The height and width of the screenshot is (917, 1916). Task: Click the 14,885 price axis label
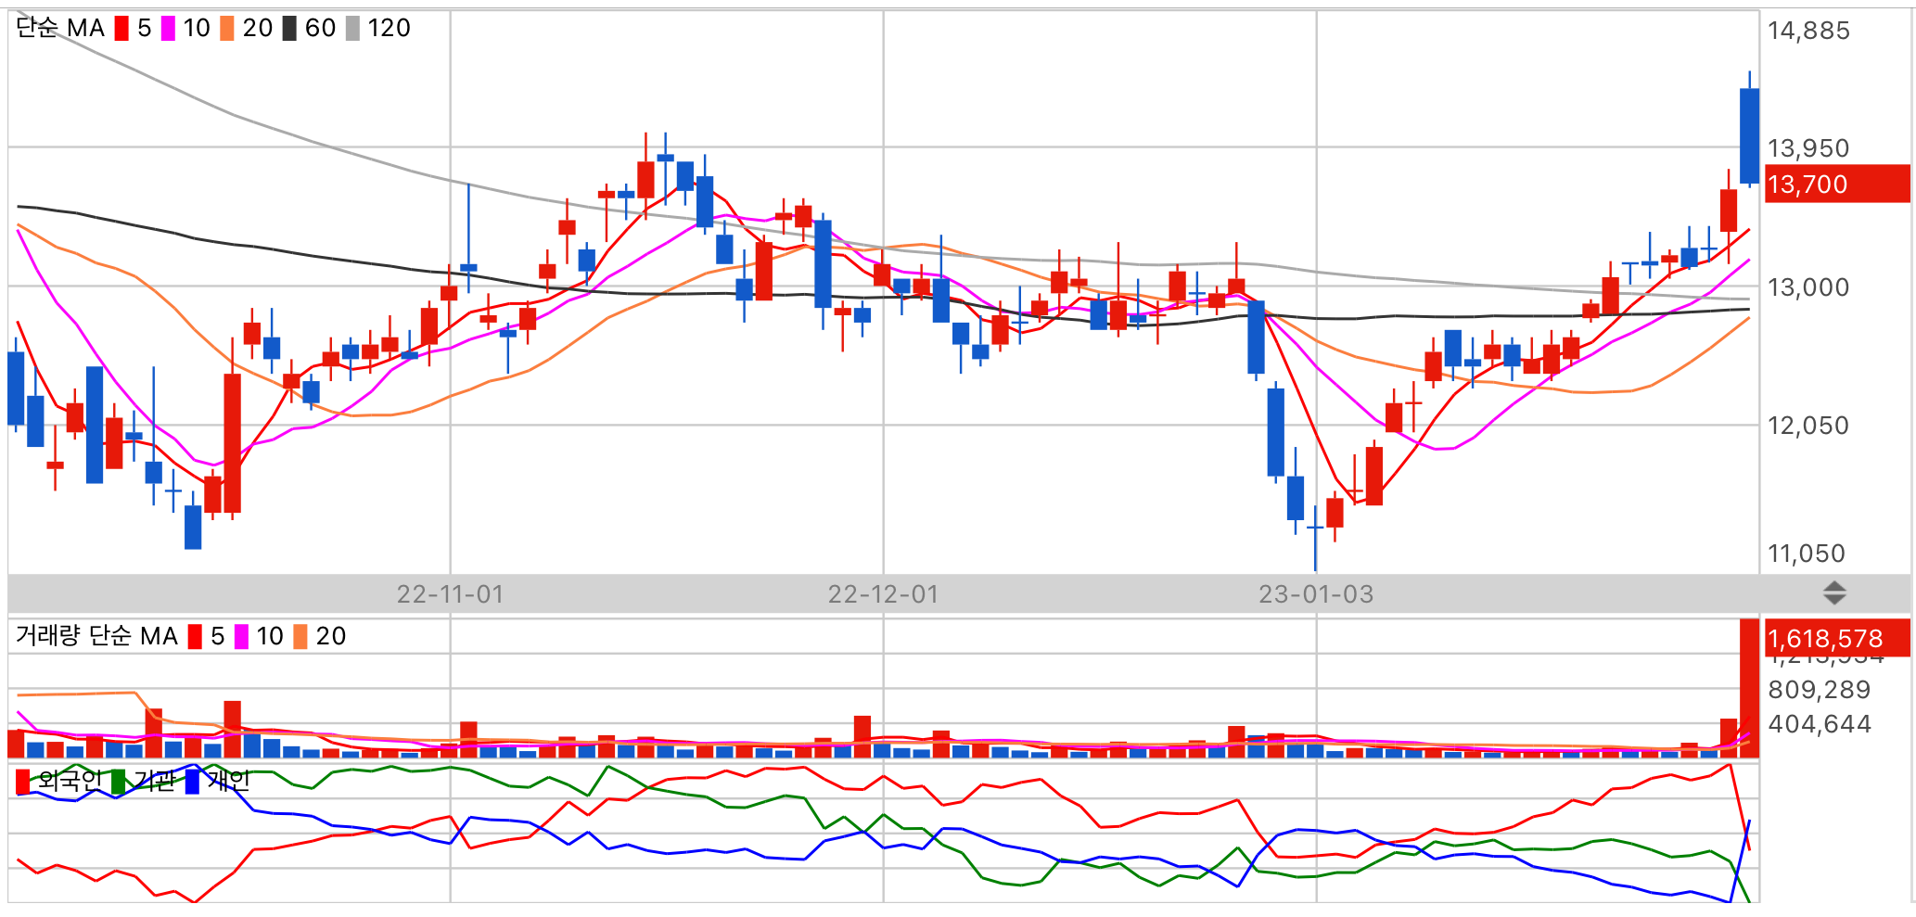[1808, 31]
